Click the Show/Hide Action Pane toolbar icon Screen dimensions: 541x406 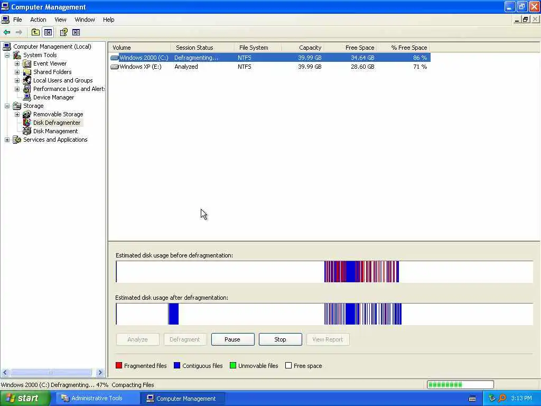click(76, 32)
